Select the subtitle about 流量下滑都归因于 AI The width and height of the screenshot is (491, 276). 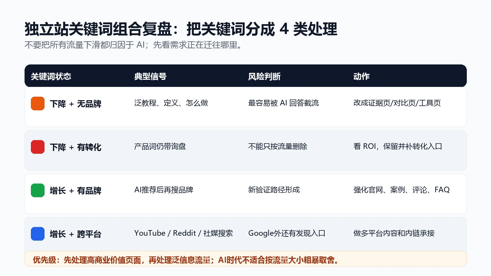click(134, 45)
